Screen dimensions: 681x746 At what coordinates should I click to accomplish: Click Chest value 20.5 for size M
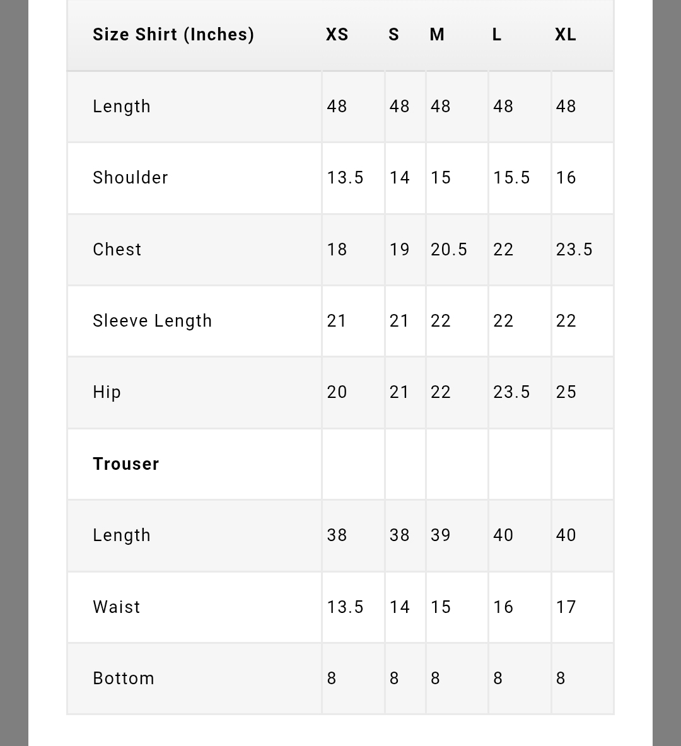449,250
